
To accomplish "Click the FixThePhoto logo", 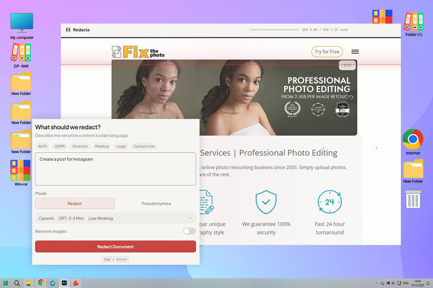I will (138, 52).
